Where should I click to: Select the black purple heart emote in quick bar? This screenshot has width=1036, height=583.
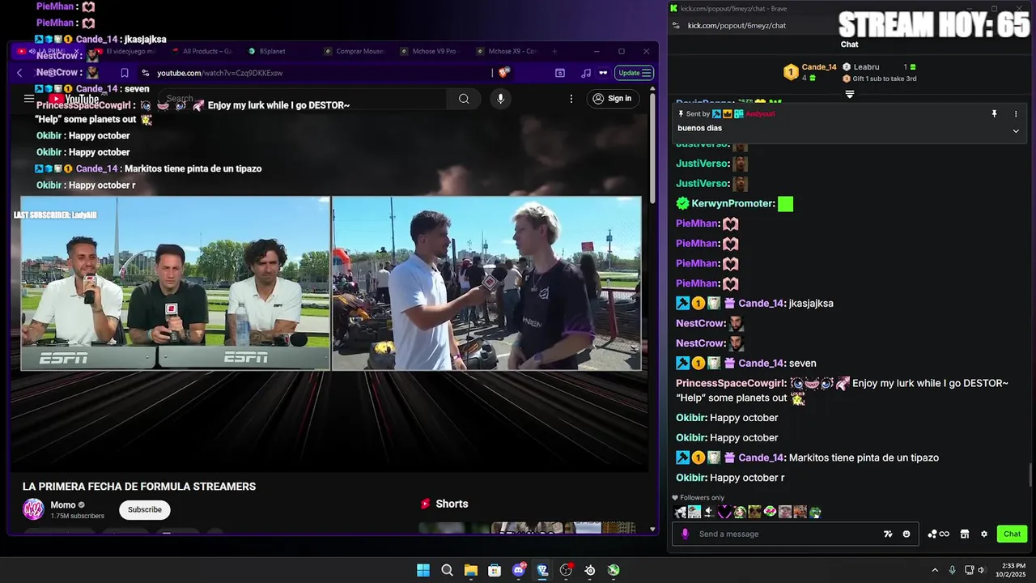(x=724, y=512)
